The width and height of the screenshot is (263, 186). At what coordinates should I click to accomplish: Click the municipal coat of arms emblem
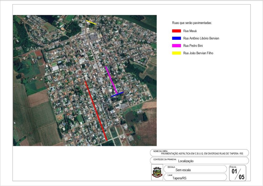point(157,173)
